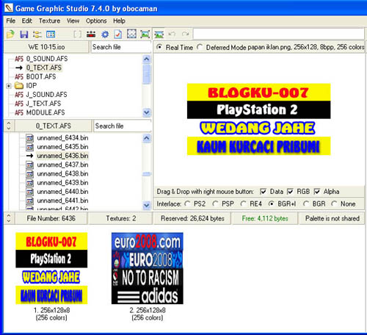367x335 pixels.
Task: Expand the IOP folder tree node
Action: click(9, 86)
